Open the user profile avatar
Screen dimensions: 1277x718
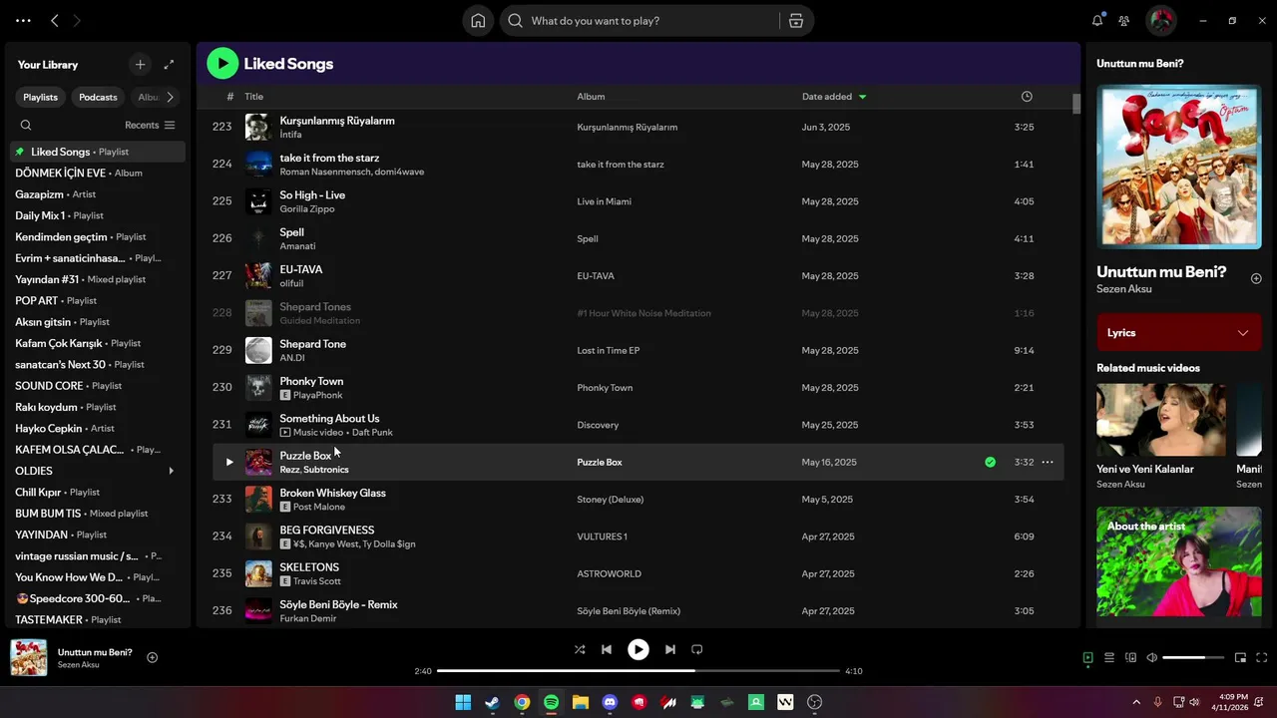point(1161,20)
